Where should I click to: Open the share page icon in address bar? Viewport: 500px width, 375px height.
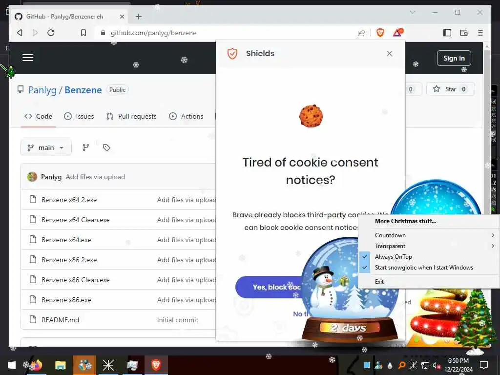click(361, 33)
